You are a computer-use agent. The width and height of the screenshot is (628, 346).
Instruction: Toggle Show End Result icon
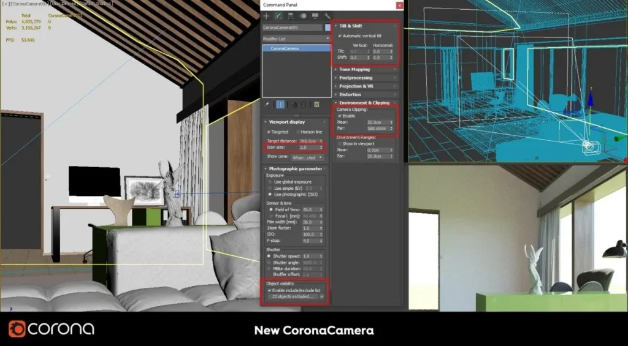click(x=280, y=104)
